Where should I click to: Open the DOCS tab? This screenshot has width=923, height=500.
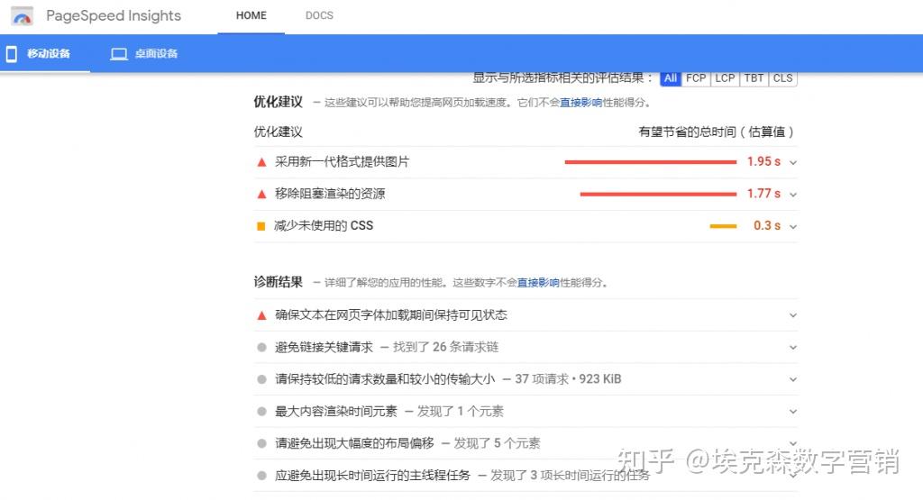[319, 15]
